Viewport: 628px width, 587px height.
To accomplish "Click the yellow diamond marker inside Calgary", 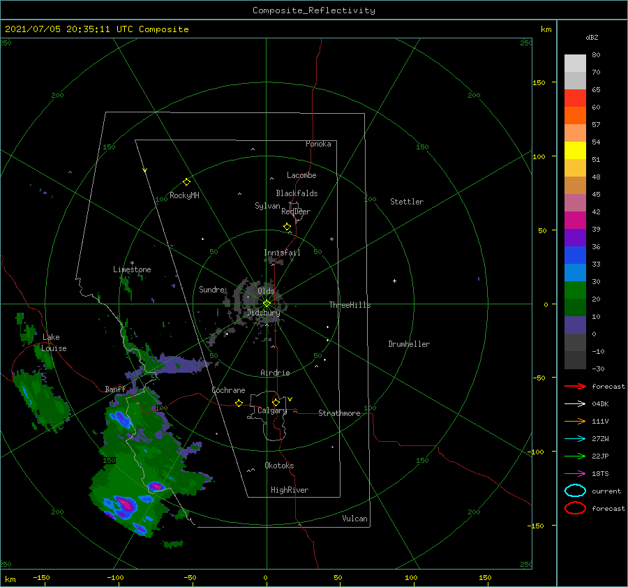I will 276,402.
